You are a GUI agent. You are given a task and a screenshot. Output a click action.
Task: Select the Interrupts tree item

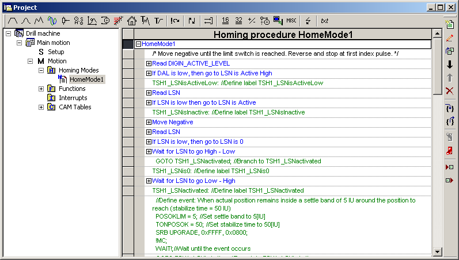point(73,98)
